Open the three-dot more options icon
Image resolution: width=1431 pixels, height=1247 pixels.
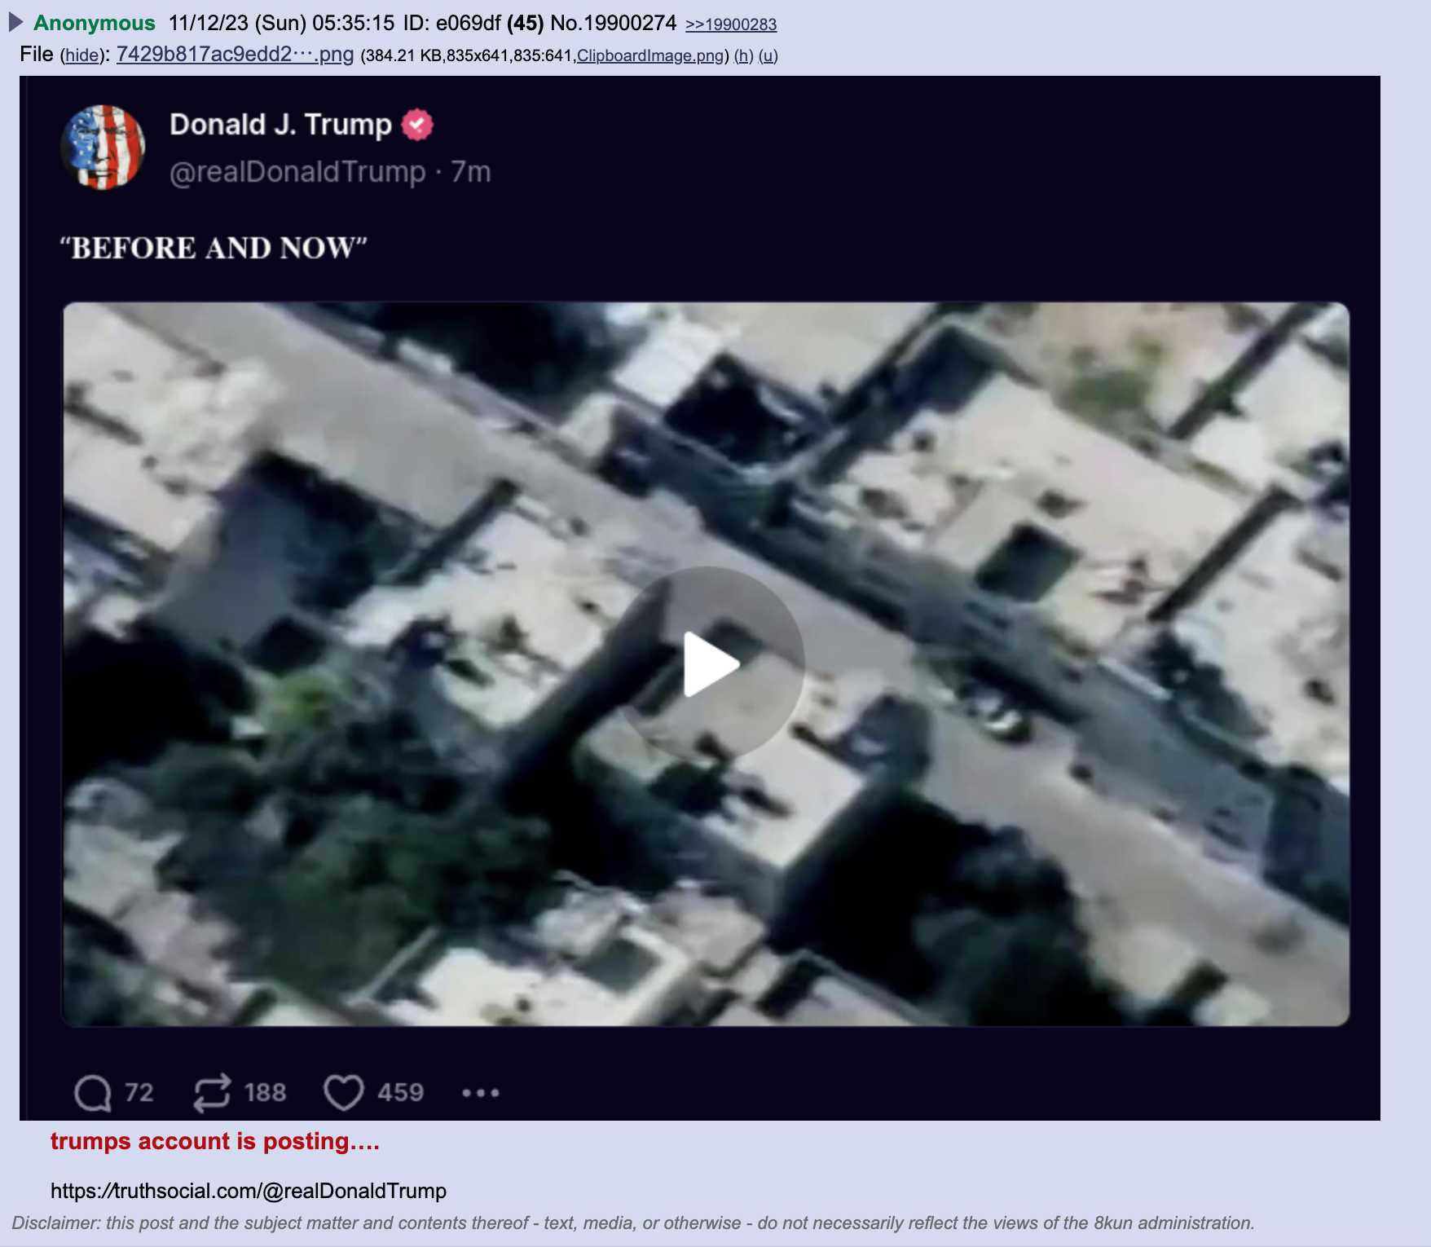coord(481,1093)
